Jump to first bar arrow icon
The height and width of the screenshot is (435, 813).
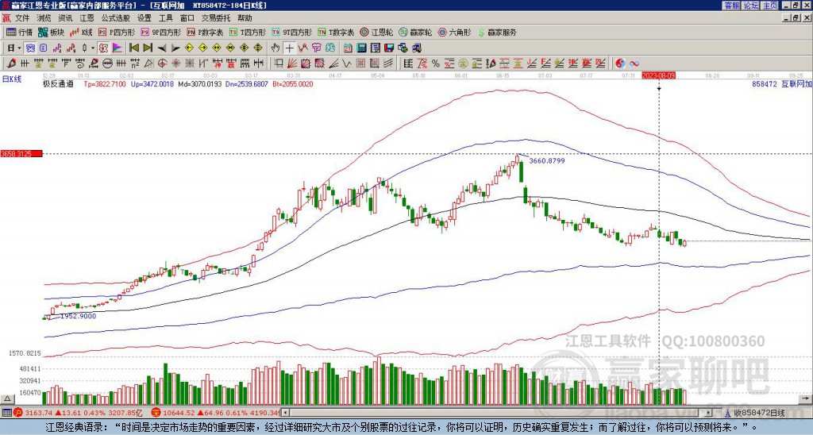tap(134, 48)
